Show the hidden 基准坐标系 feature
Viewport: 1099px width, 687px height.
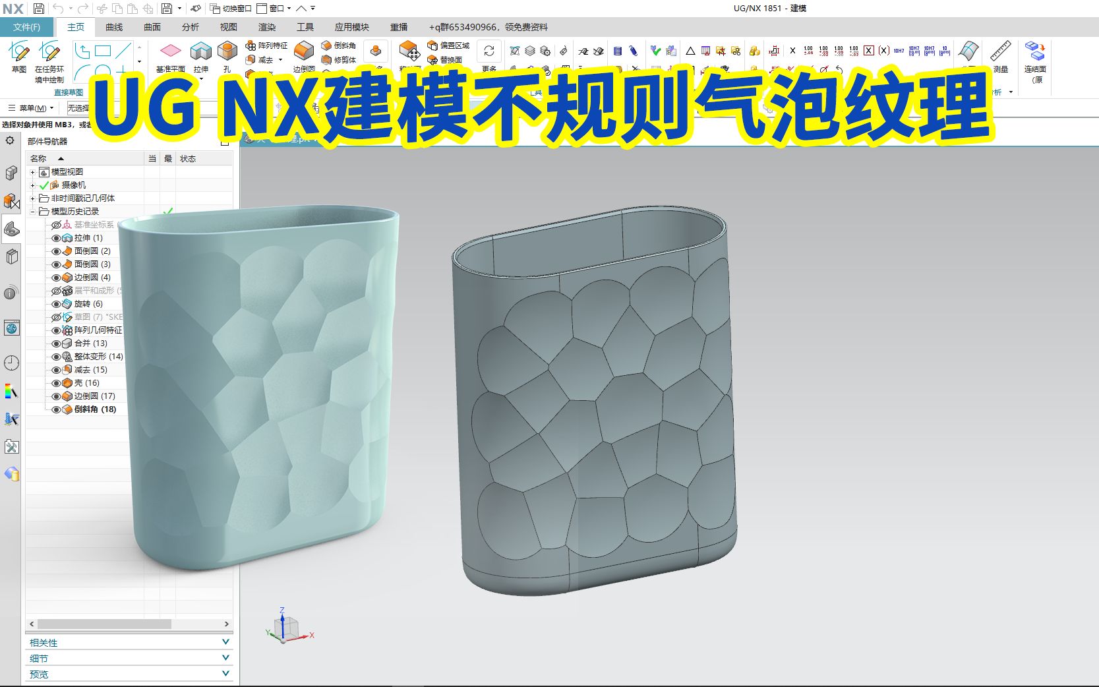[56, 225]
